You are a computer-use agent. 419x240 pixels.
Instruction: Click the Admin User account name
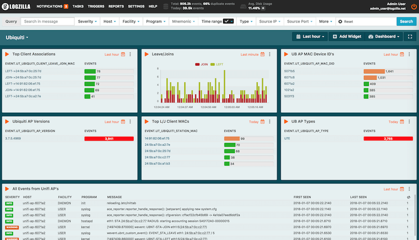[x=396, y=4]
